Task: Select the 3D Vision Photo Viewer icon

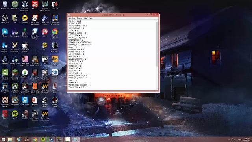Action: 45,6
